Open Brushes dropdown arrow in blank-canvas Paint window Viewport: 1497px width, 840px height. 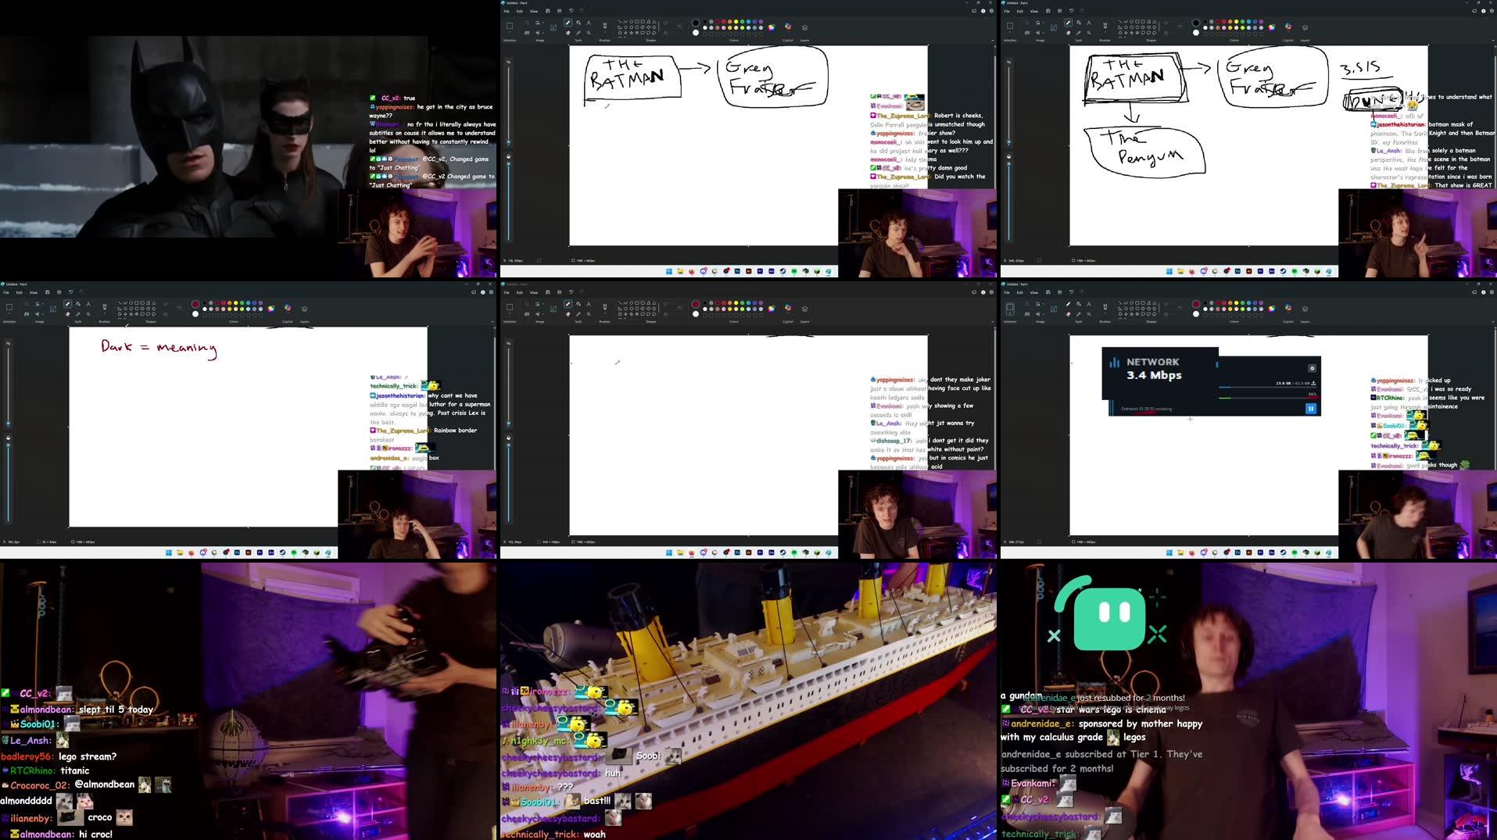click(606, 313)
